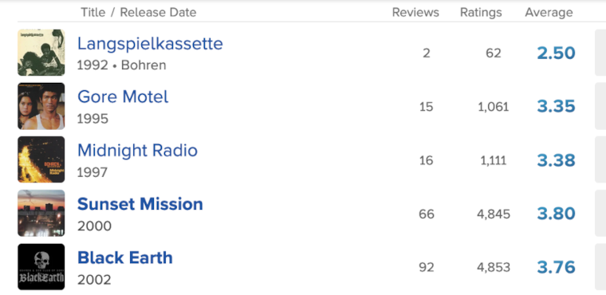The height and width of the screenshot is (295, 606).
Task: Open the Gore Motel album cover thumbnail
Action: 41,106
